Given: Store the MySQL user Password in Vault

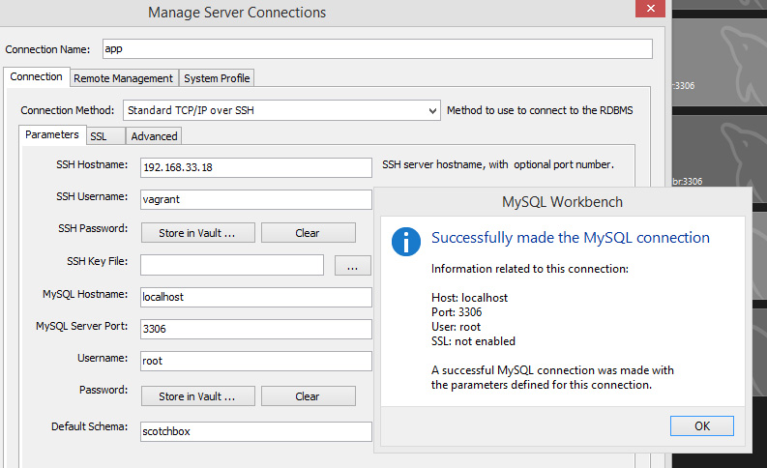Looking at the screenshot, I should [198, 395].
